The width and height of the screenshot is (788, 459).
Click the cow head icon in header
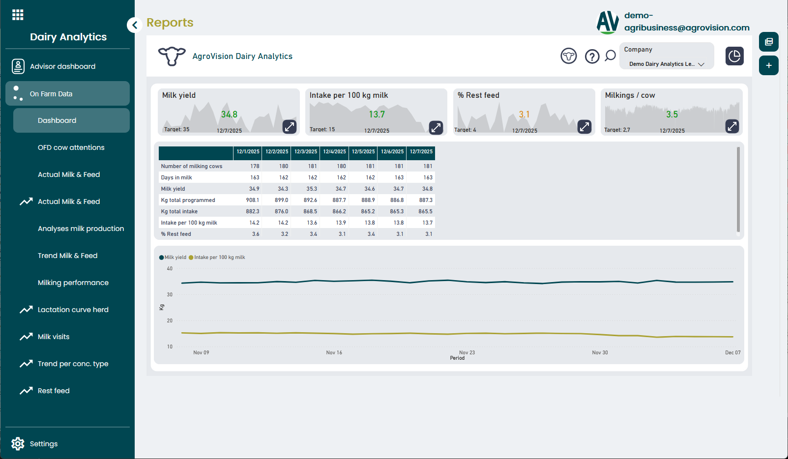pyautogui.click(x=568, y=56)
